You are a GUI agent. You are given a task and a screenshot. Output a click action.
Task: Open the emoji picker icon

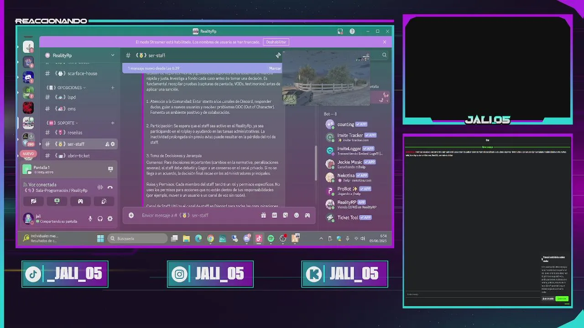pos(296,215)
